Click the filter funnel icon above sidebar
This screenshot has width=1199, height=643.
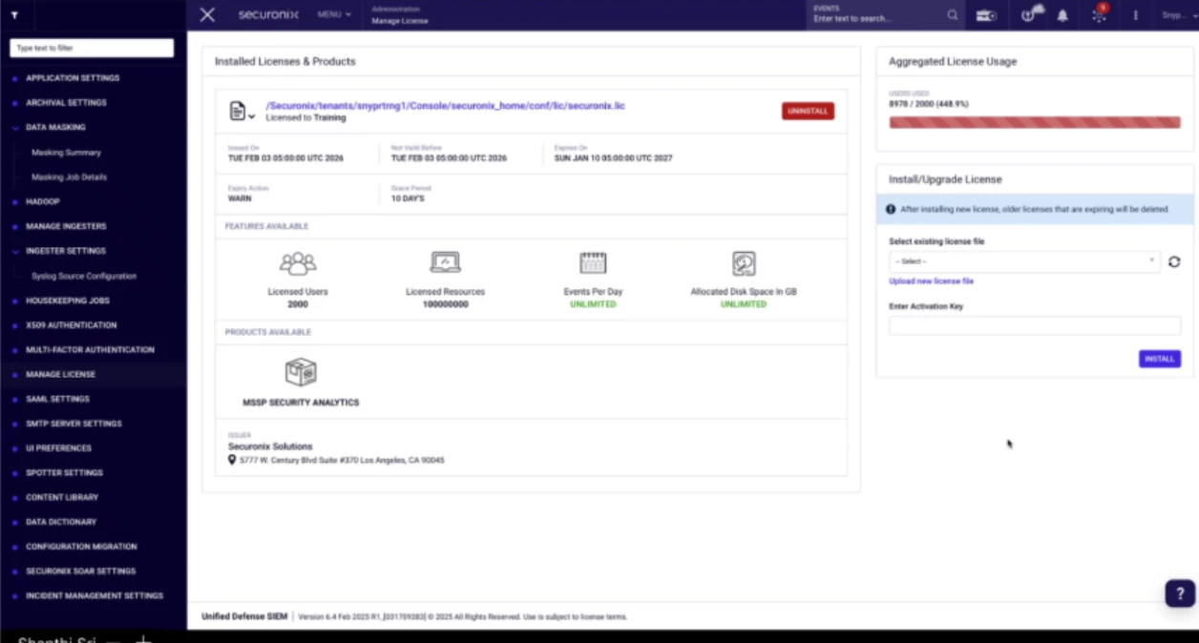click(x=14, y=16)
